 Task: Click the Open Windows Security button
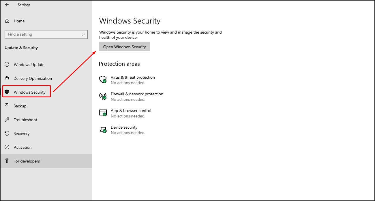tap(125, 47)
